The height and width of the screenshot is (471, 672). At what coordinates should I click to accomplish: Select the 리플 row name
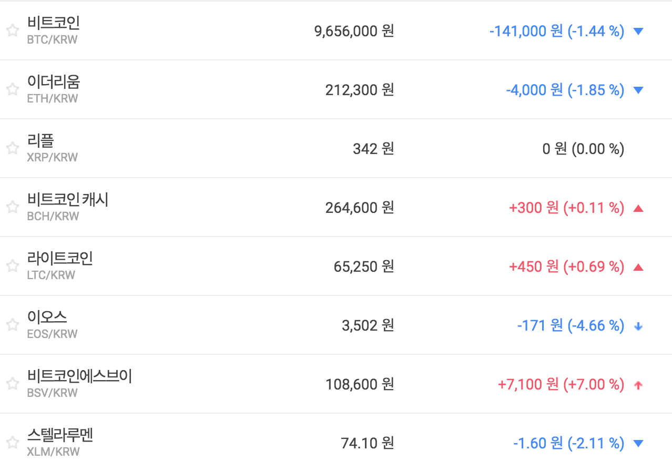(x=40, y=141)
